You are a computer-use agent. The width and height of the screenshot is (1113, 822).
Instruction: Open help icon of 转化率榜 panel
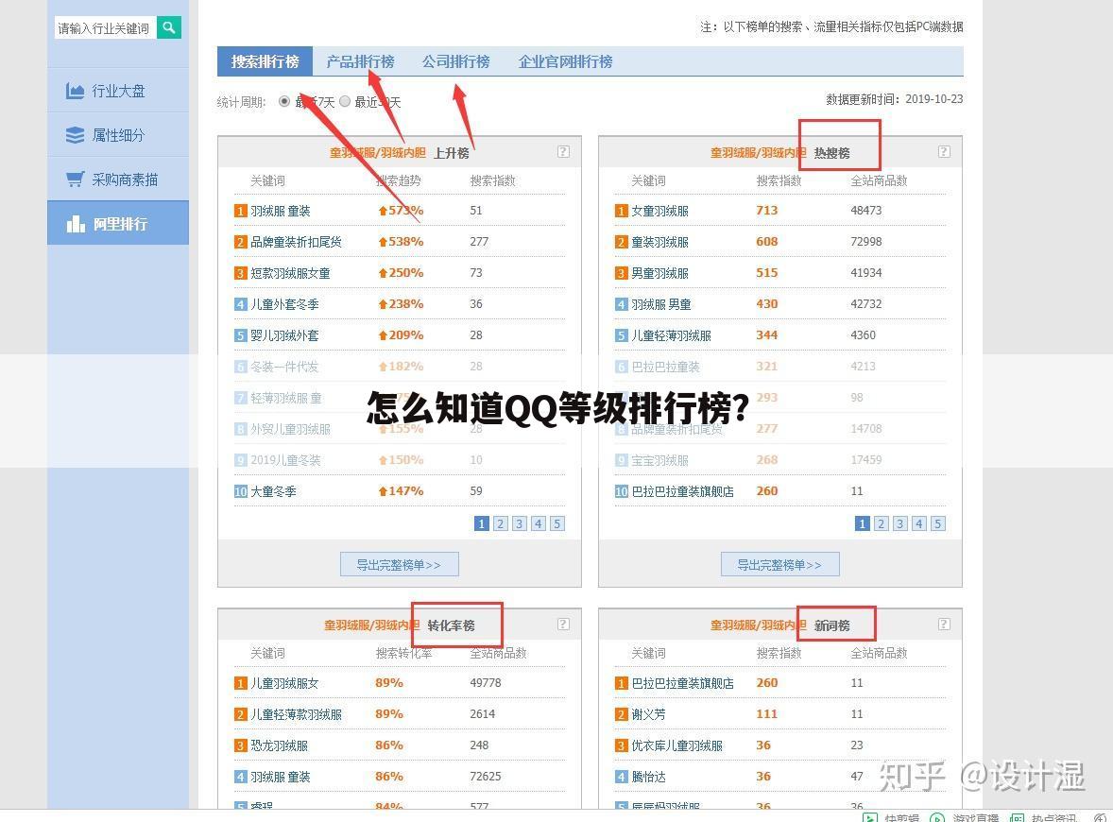click(x=563, y=624)
